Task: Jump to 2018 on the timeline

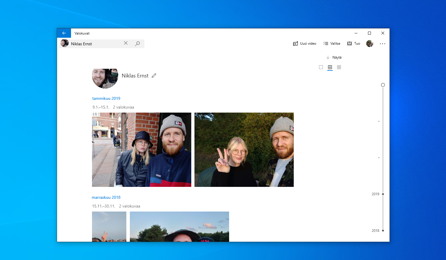Action: click(x=383, y=230)
